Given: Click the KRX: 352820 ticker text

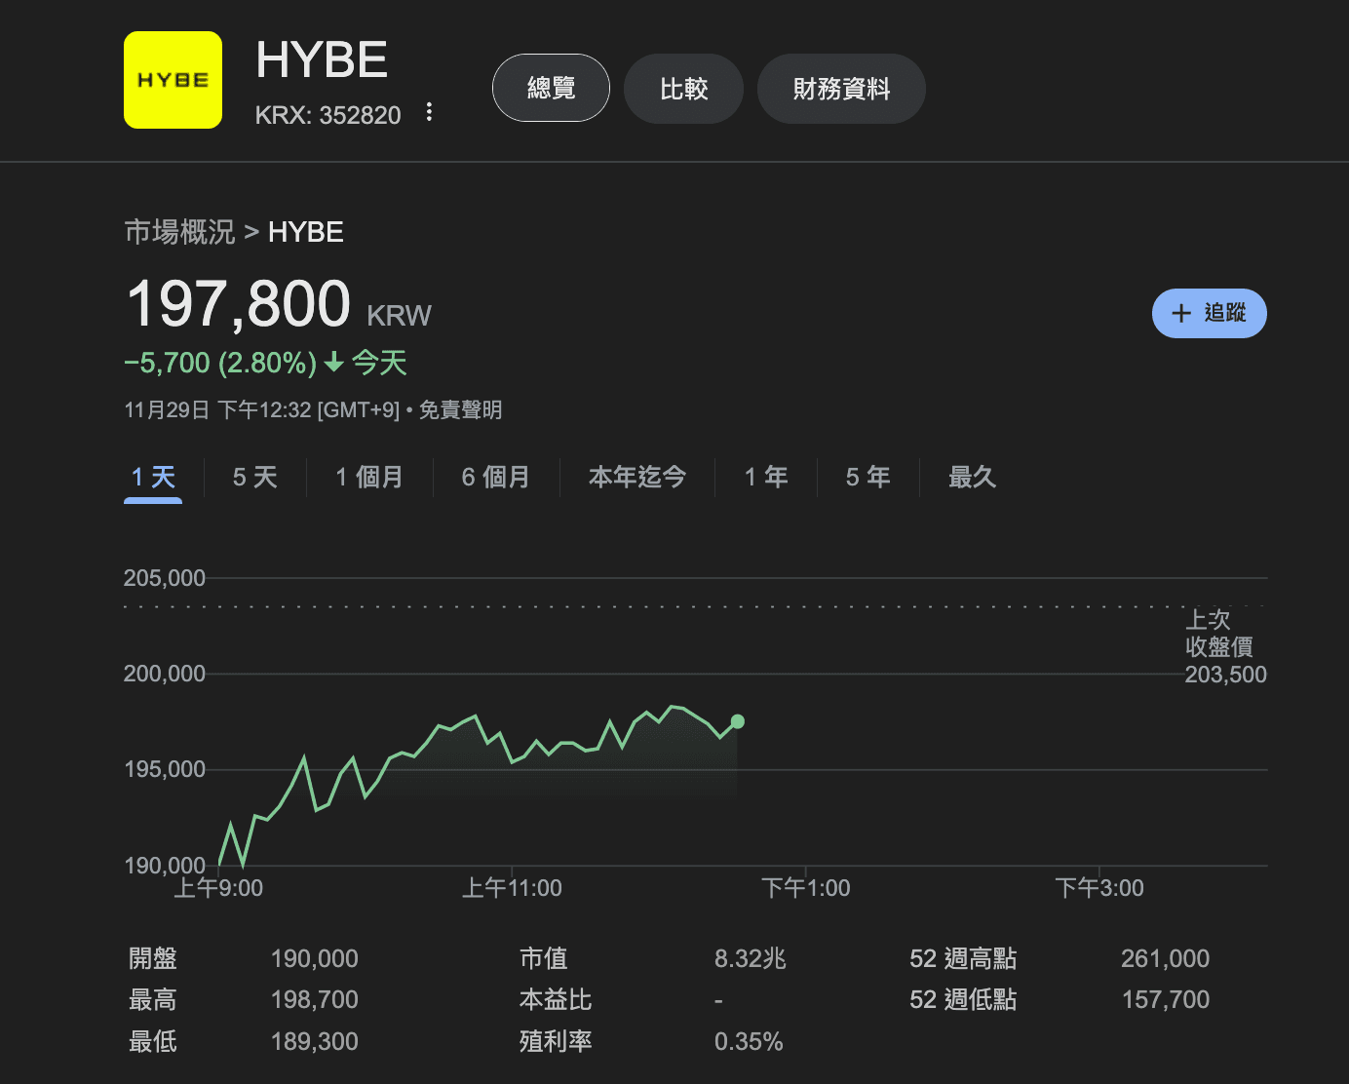Looking at the screenshot, I should pos(328,115).
